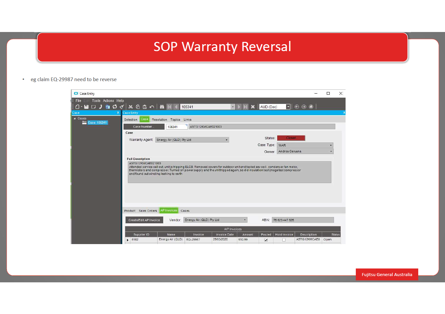Select the AP Invoices tab
Screen dimensions: 445x314
169,210
